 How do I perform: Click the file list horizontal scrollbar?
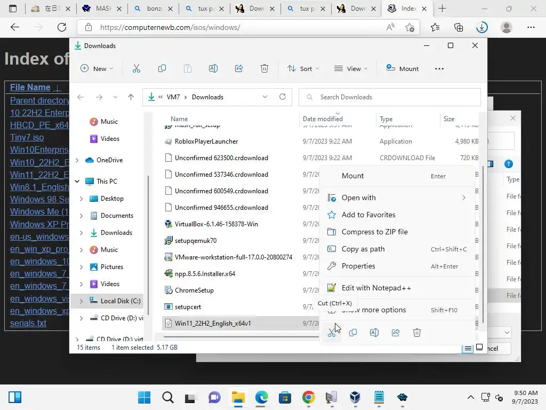pos(240,337)
